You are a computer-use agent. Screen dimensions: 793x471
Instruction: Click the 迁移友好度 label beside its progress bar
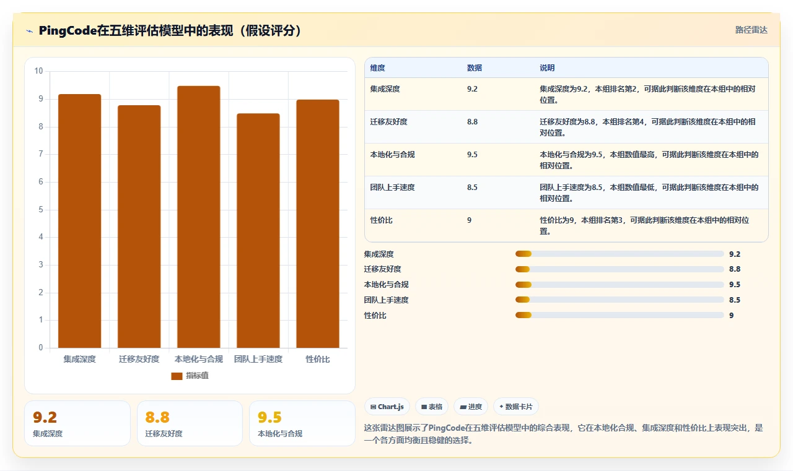tap(383, 269)
